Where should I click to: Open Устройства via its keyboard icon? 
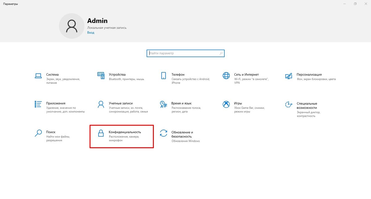[x=101, y=75]
